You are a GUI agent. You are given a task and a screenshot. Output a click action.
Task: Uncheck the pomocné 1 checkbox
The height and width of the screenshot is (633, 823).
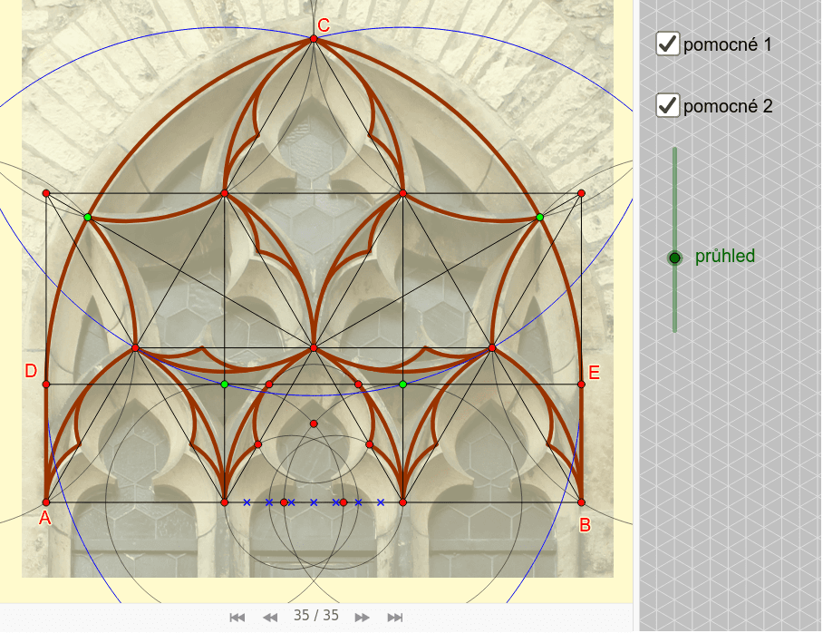tap(668, 44)
